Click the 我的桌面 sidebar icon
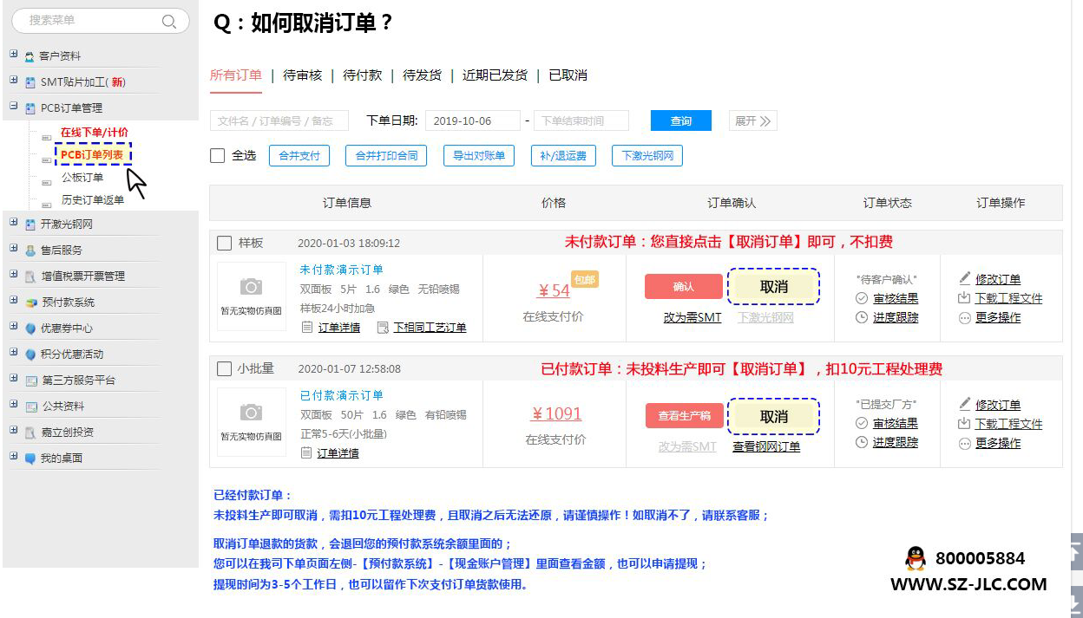 point(30,459)
